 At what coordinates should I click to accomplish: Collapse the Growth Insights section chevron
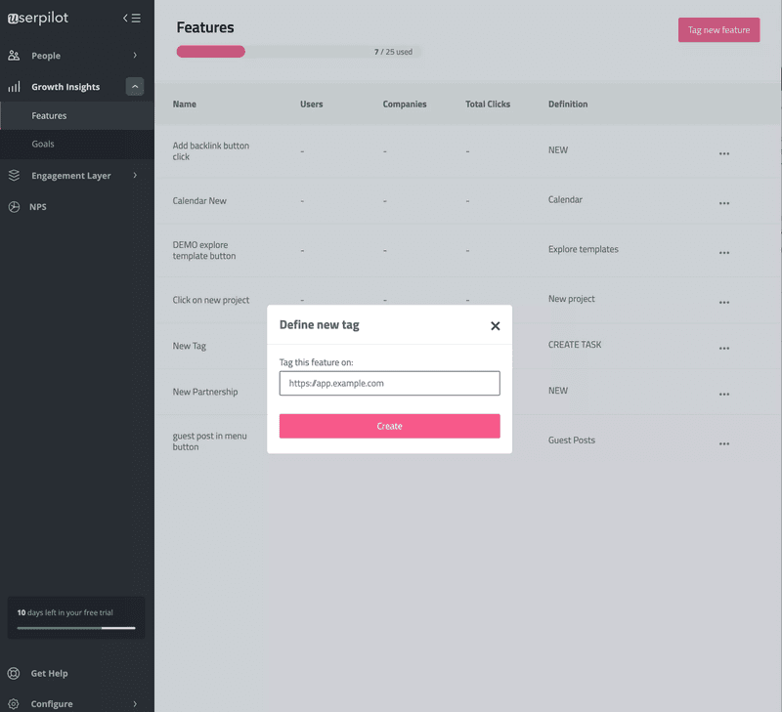pos(135,86)
